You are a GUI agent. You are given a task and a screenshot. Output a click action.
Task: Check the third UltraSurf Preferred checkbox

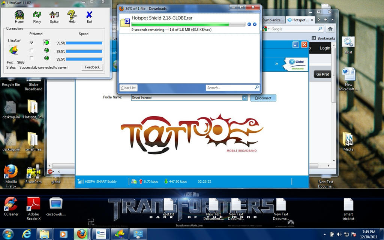coord(31,58)
